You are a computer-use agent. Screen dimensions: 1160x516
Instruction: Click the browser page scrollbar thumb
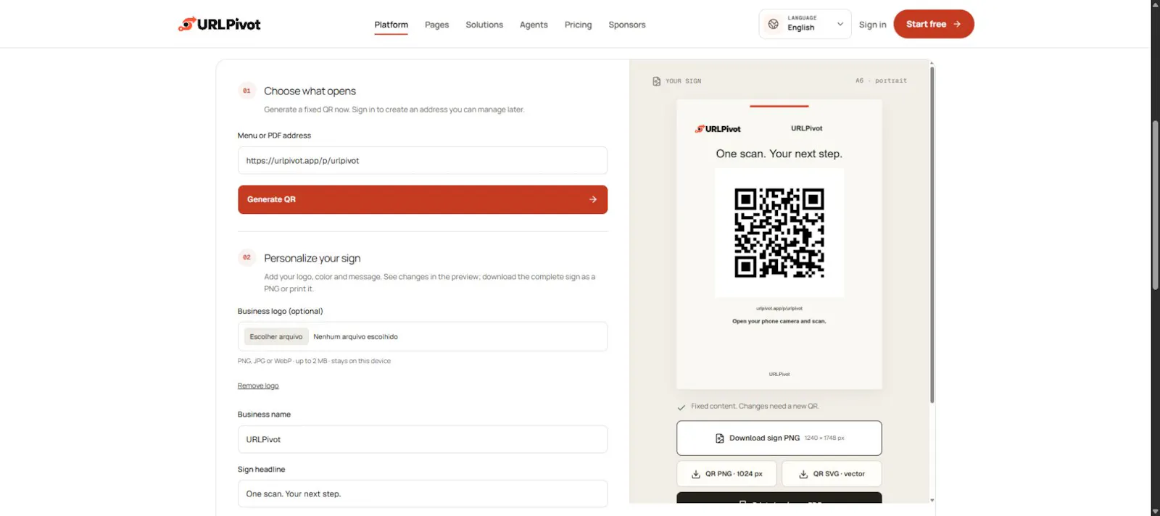[1156, 205]
